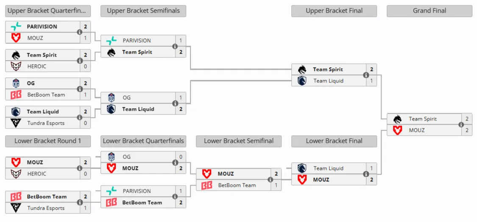Select the Lower Bracket Round 1 header

(x=48, y=141)
